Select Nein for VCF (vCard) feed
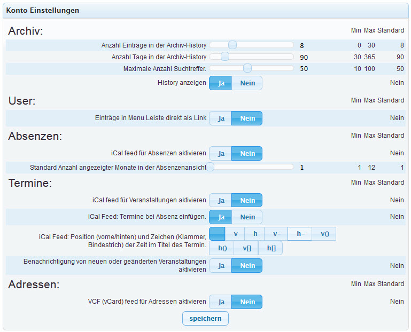The height and width of the screenshot is (332, 411). pyautogui.click(x=247, y=302)
